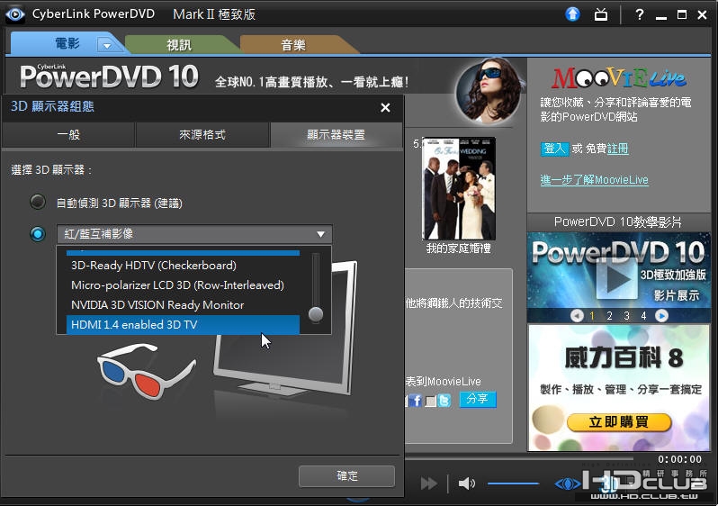This screenshot has width=718, height=506.
Task: Click the dropdown list scrollbar thumb
Action: [316, 314]
